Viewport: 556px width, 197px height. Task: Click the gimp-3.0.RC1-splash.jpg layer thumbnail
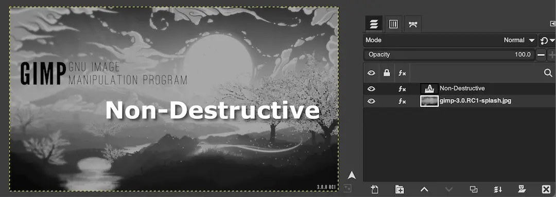pyautogui.click(x=429, y=102)
